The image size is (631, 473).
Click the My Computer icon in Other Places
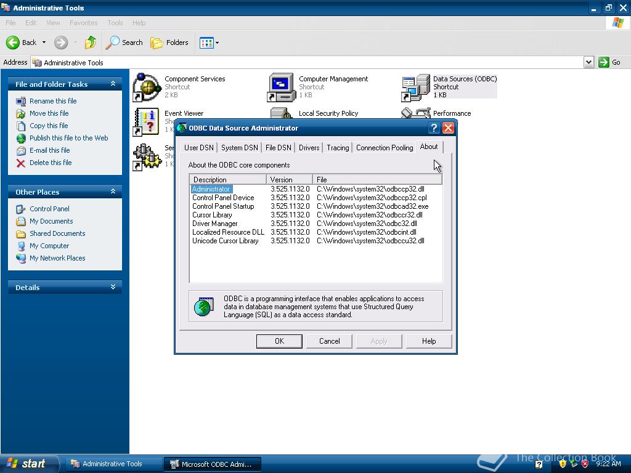click(x=21, y=246)
